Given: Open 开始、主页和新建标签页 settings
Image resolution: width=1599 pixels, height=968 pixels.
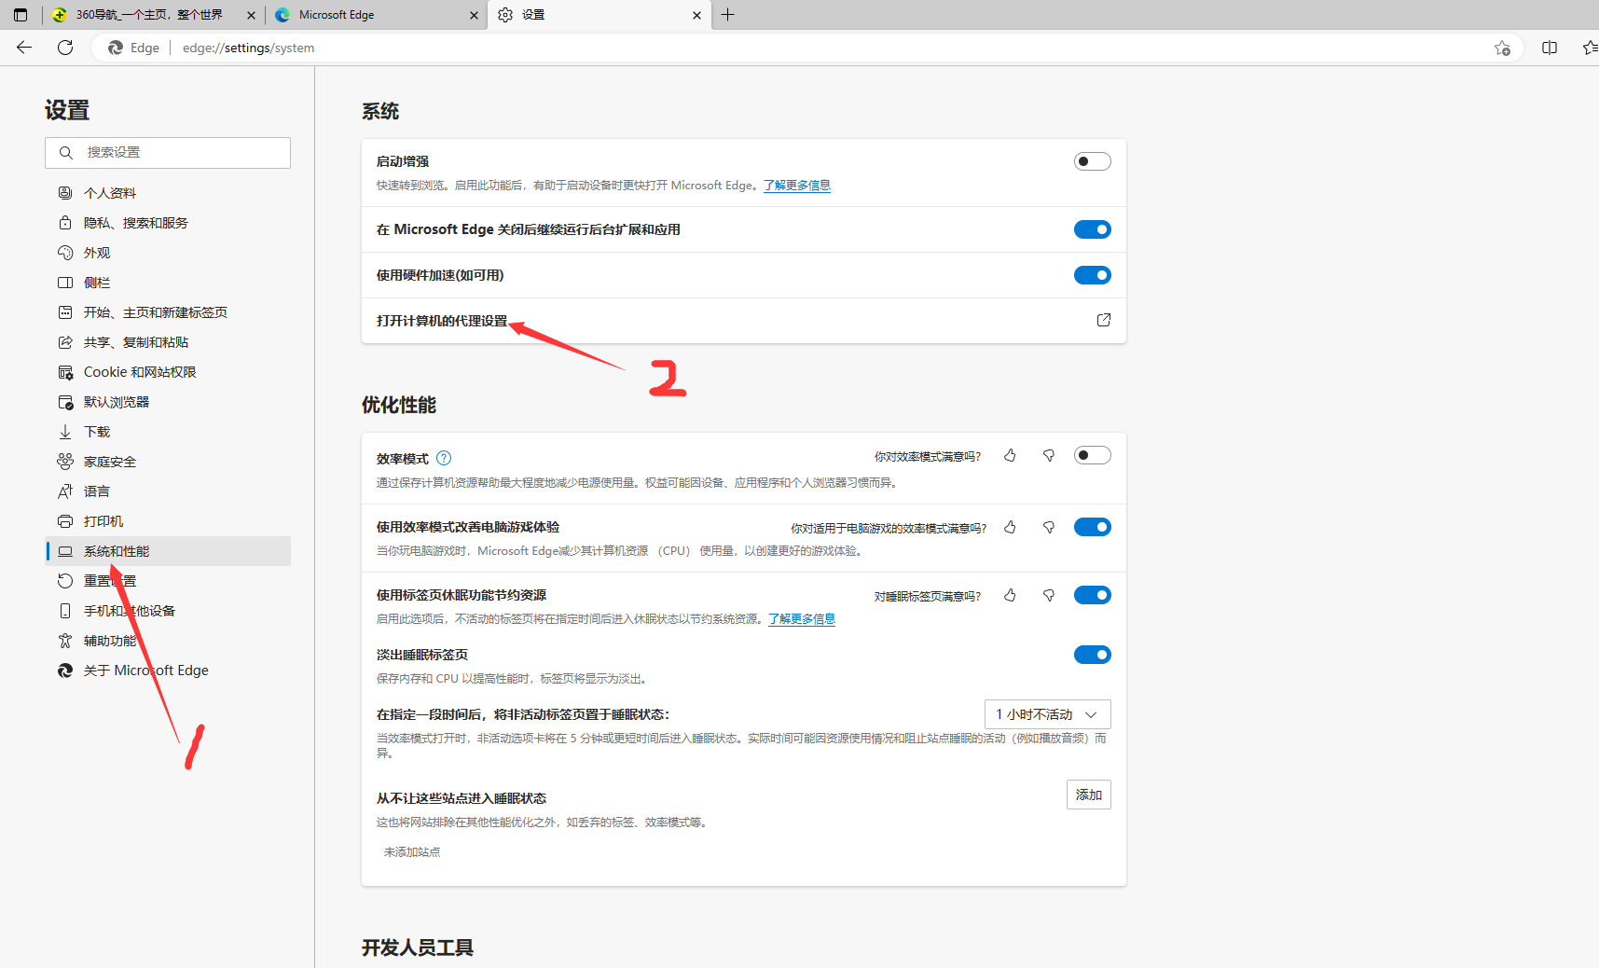Looking at the screenshot, I should click(x=168, y=312).
